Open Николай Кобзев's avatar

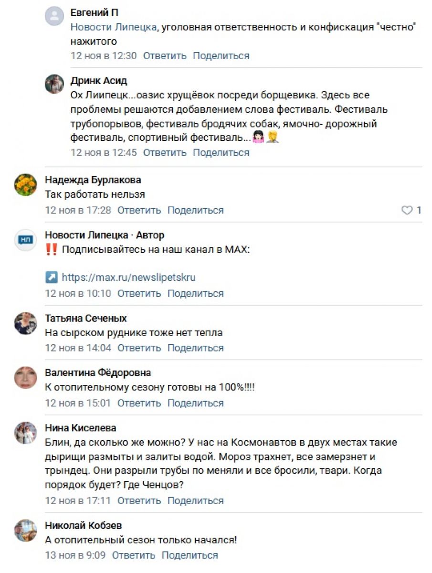(26, 530)
